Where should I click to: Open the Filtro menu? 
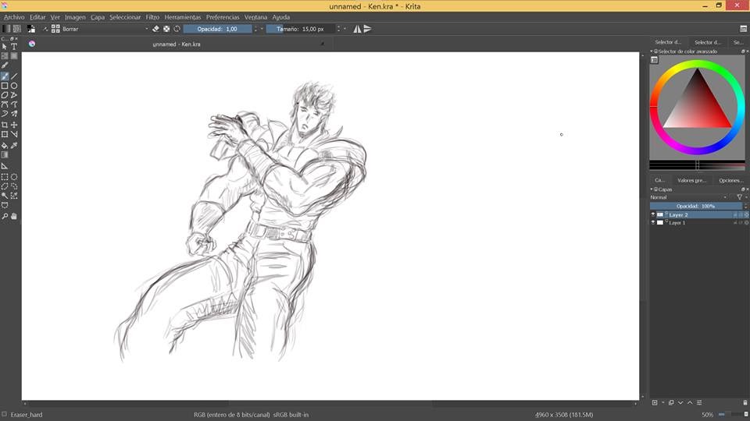click(152, 17)
